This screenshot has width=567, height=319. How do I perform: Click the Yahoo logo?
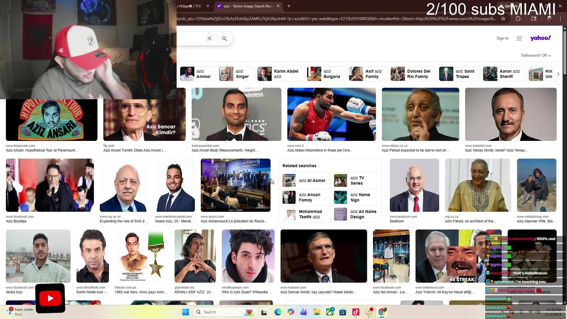pyautogui.click(x=540, y=38)
